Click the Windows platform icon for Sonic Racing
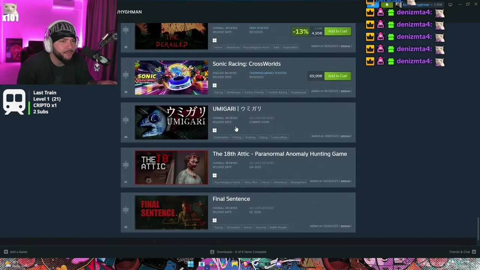480x270 pixels. [x=214, y=85]
